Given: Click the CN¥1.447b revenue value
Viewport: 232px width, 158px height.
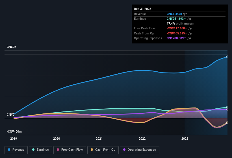Looking at the screenshot, I should point(174,14).
